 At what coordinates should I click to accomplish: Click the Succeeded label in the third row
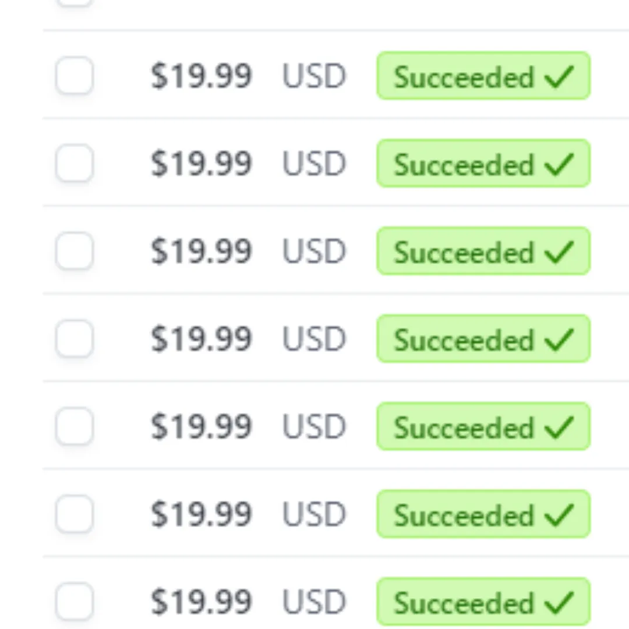(464, 252)
